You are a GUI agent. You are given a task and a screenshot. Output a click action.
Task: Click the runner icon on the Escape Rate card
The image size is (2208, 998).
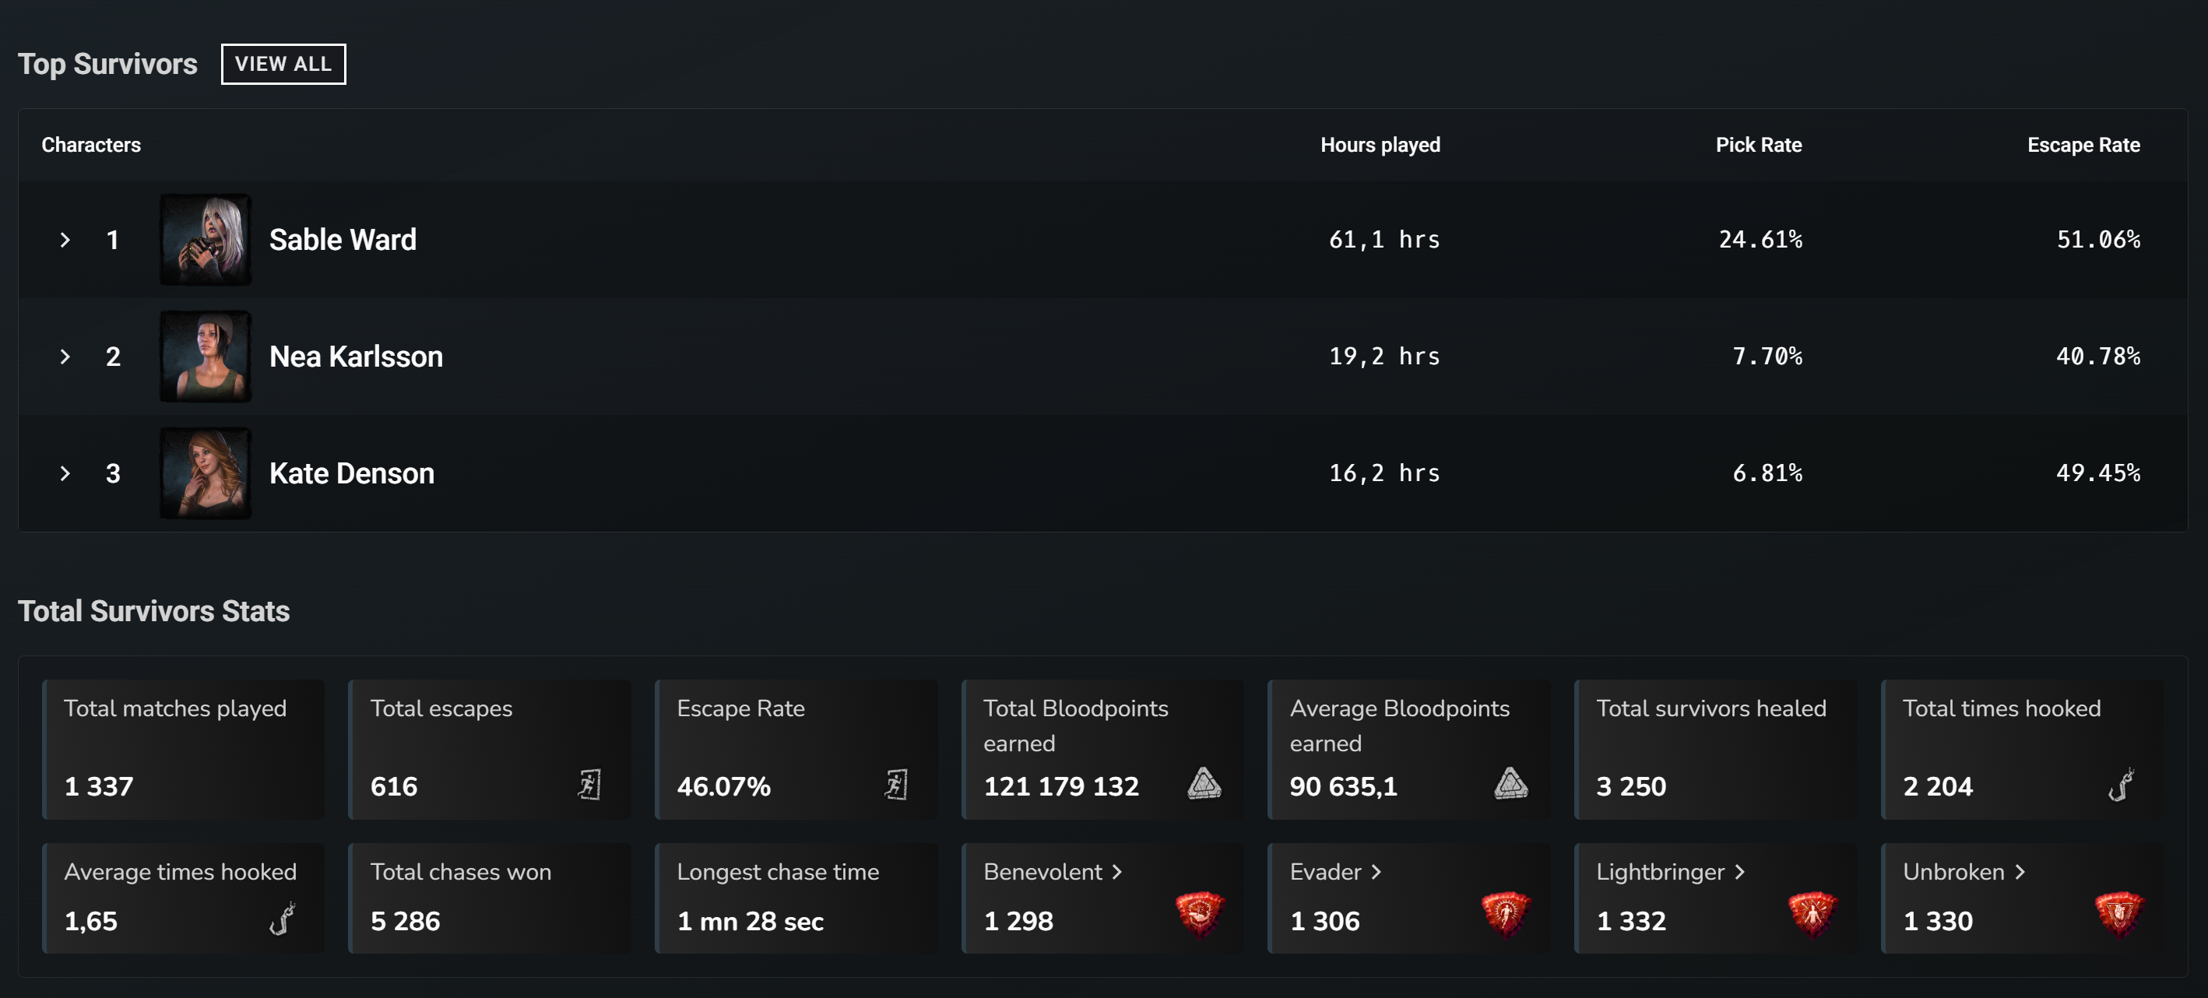pyautogui.click(x=898, y=784)
